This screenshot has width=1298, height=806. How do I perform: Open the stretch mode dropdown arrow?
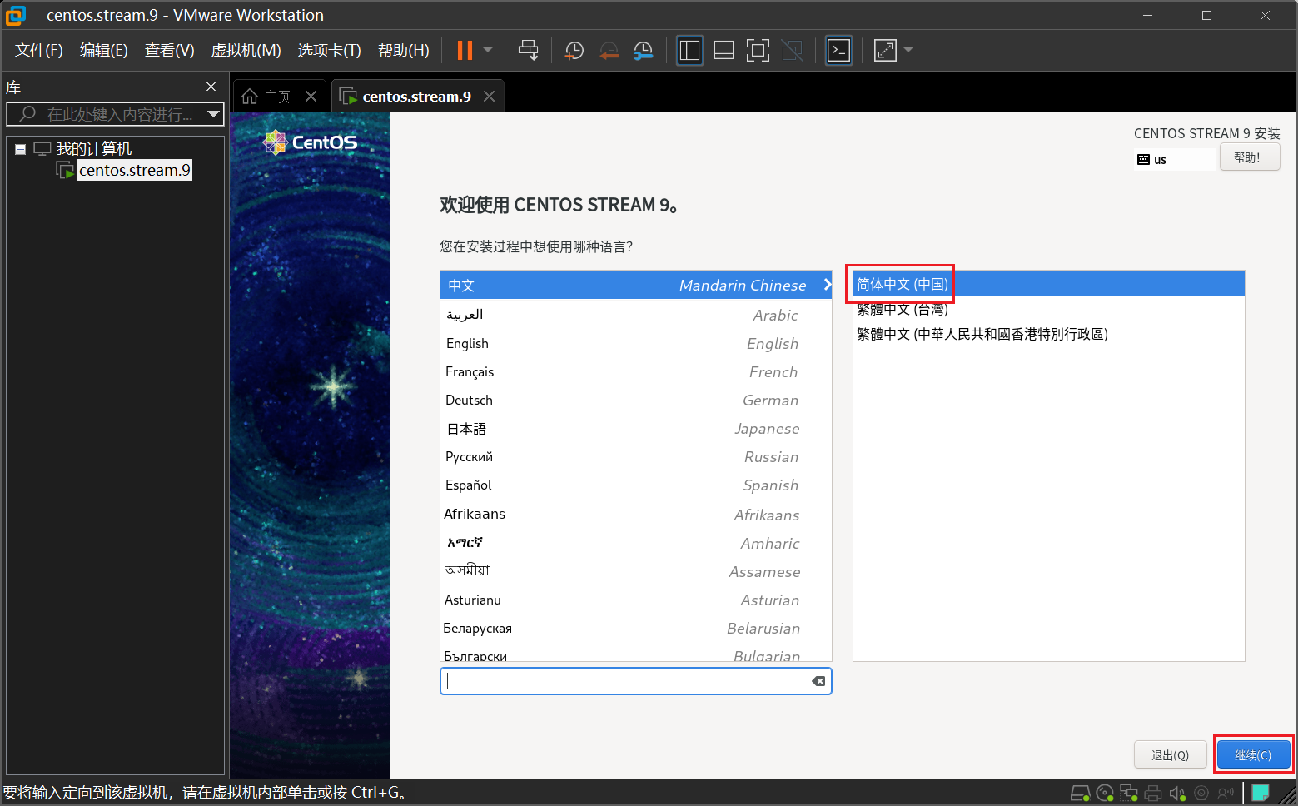[908, 50]
